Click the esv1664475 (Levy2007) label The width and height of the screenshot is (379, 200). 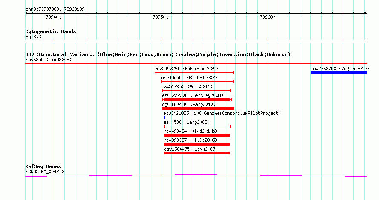191,149
